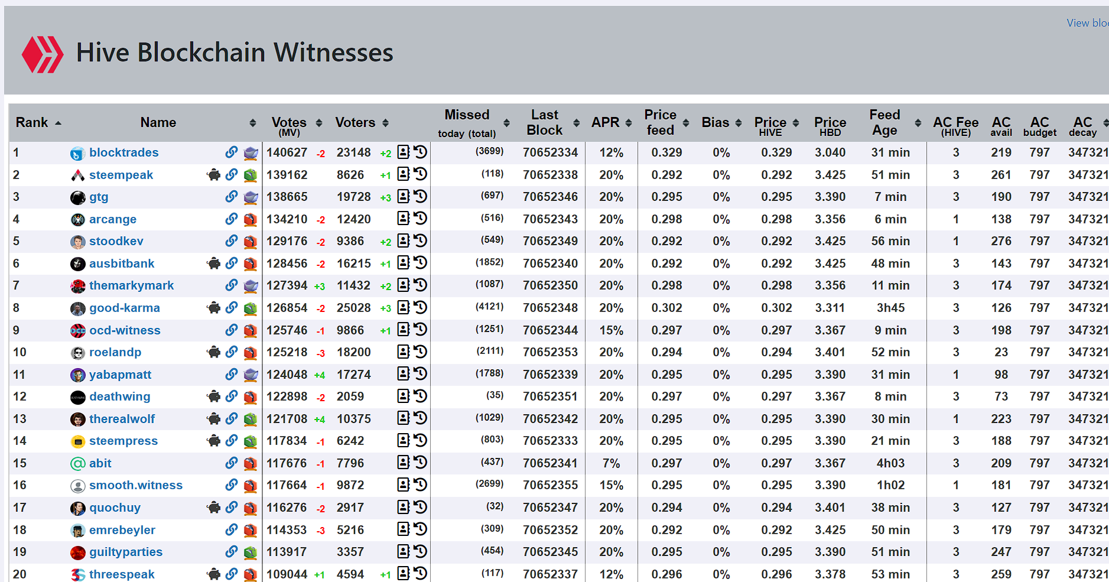
Task: Click the piggy bank icon for good-karma
Action: (x=214, y=307)
